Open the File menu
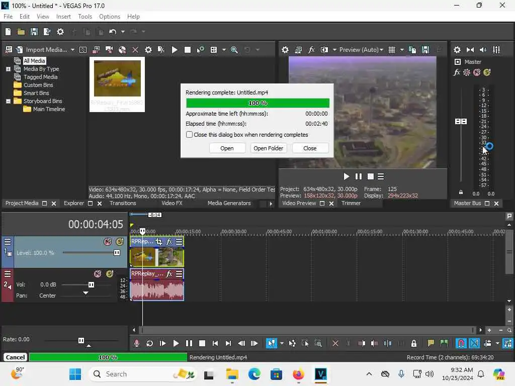The height and width of the screenshot is (386, 515). 8,17
